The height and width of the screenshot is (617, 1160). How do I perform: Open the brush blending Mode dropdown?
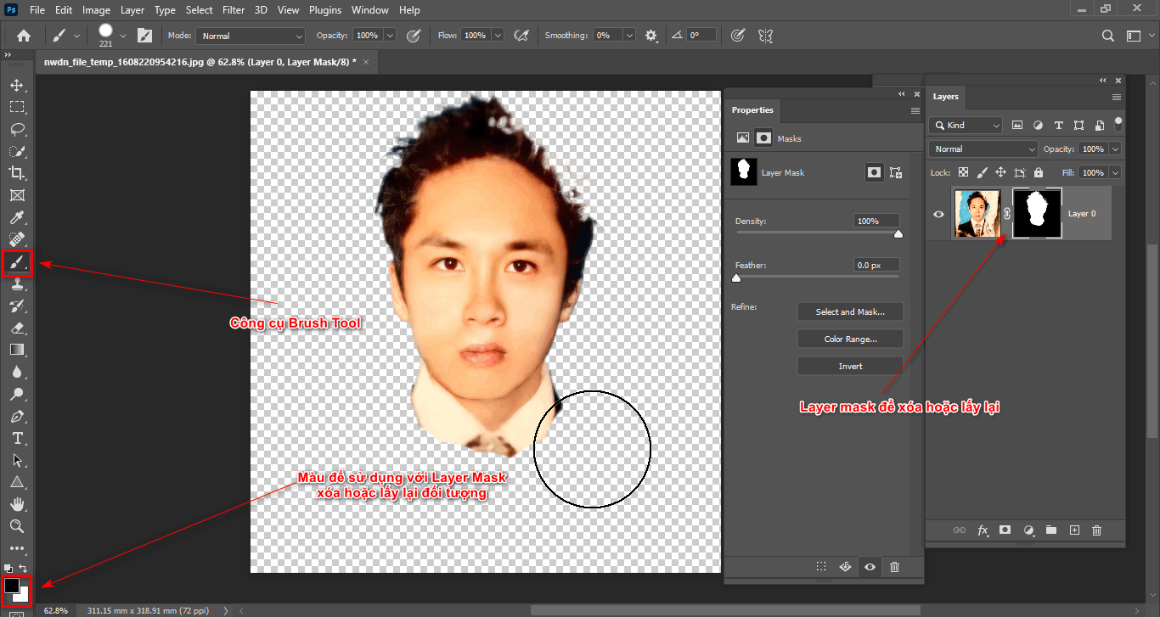pos(250,35)
